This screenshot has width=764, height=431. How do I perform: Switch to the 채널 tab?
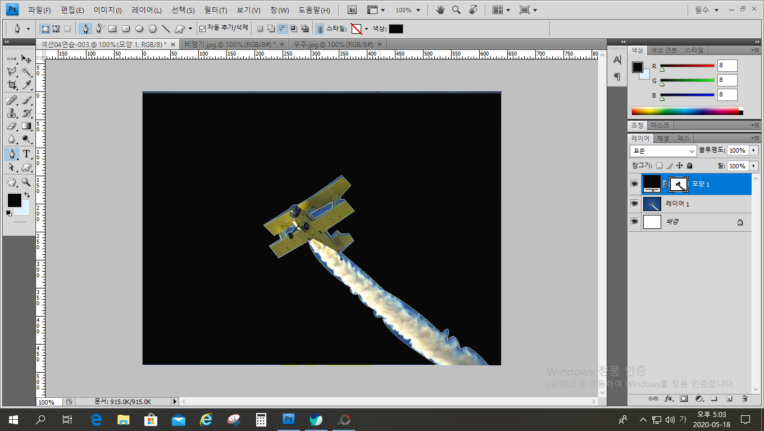click(x=663, y=138)
